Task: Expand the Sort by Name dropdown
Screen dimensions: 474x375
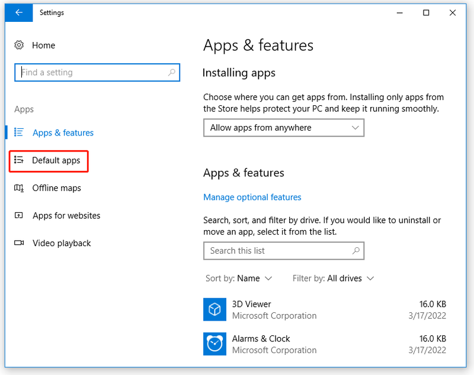Action: tap(239, 278)
